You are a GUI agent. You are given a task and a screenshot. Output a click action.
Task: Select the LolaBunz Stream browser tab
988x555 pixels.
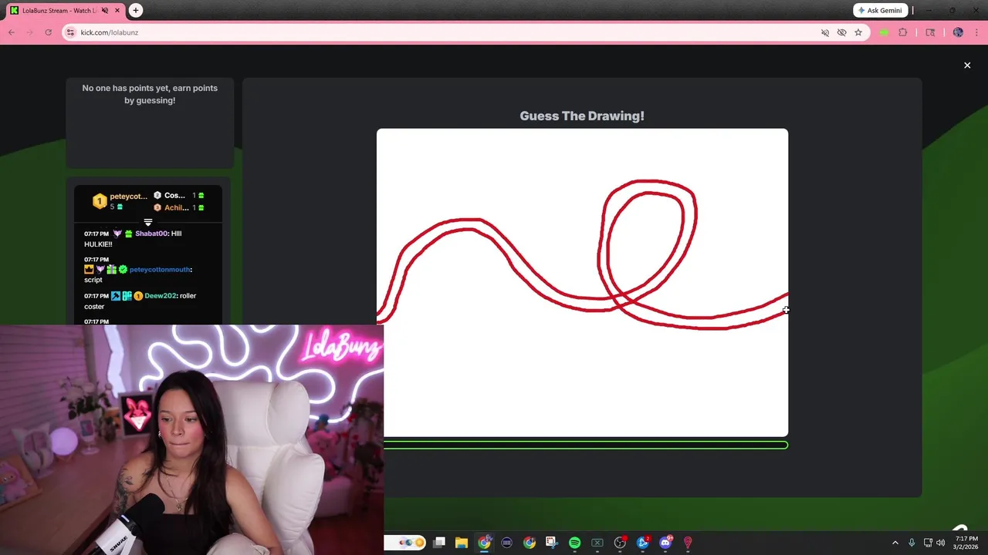point(66,10)
